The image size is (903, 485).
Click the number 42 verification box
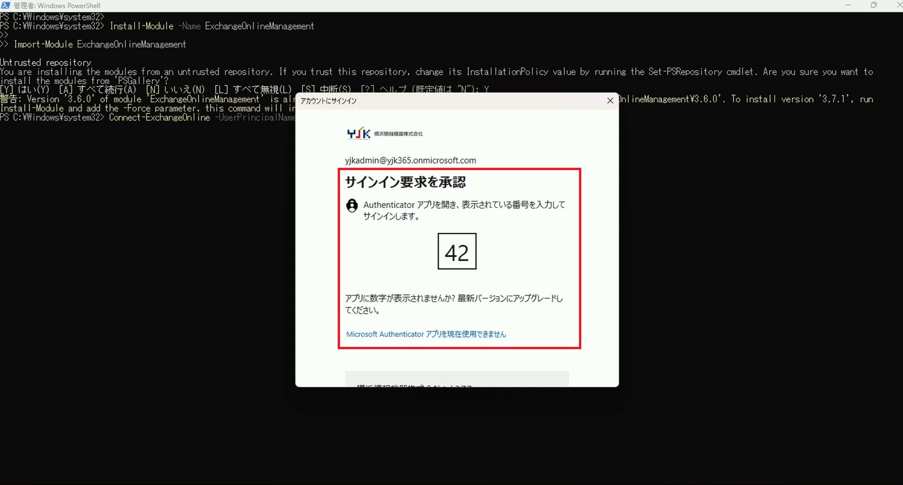click(x=457, y=251)
